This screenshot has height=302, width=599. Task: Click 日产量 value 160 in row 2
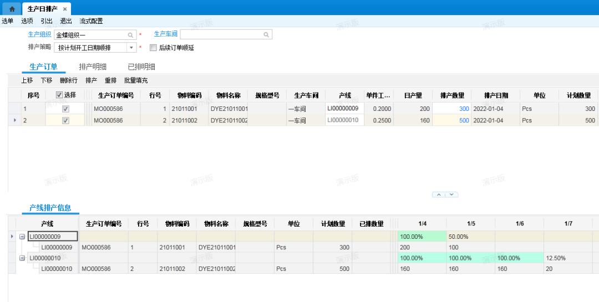tap(425, 121)
